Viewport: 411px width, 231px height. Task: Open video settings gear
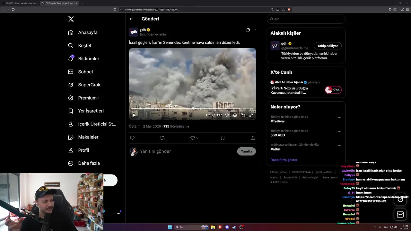click(x=235, y=115)
